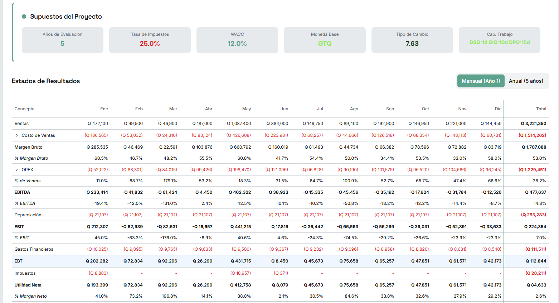
Task: Click the Total column header
Action: (x=541, y=109)
